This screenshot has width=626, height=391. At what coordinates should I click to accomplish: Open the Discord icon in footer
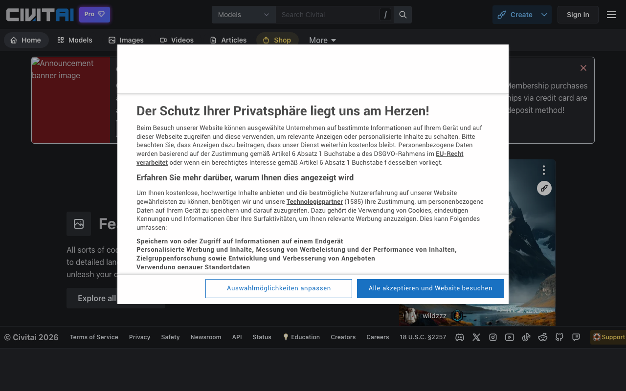(460, 337)
